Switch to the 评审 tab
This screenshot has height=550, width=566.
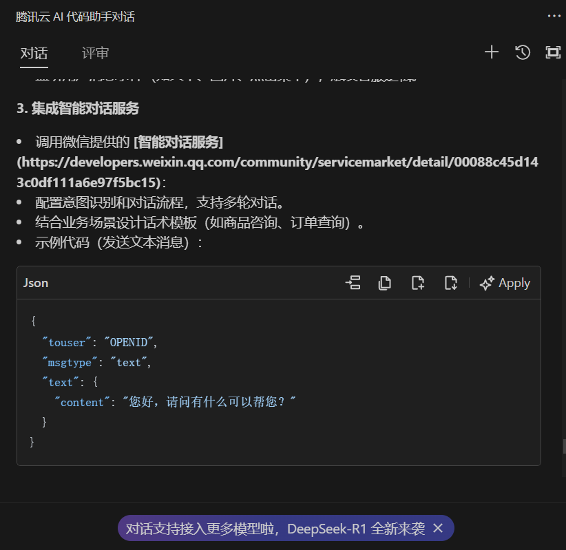point(95,53)
